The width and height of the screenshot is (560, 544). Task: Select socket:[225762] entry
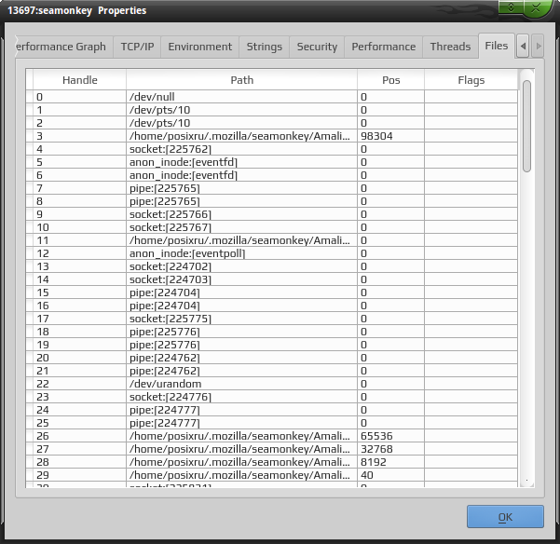click(x=171, y=149)
